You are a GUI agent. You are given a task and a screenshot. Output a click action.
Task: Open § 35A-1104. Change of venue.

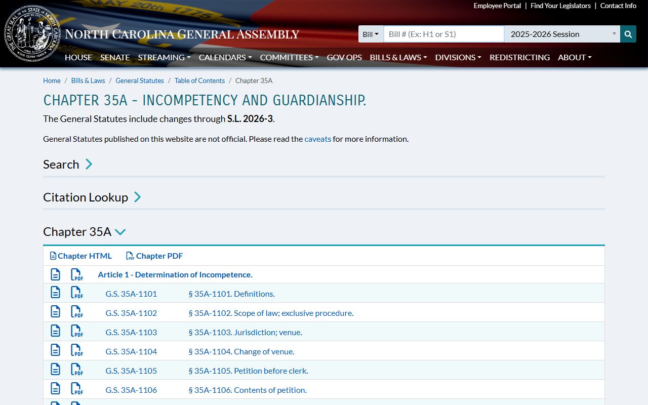(x=241, y=351)
